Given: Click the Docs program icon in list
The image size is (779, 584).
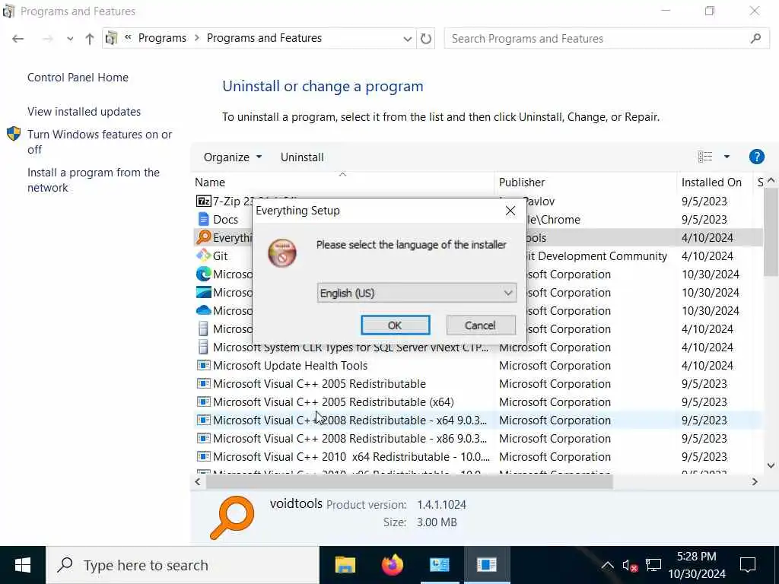Looking at the screenshot, I should click(204, 219).
